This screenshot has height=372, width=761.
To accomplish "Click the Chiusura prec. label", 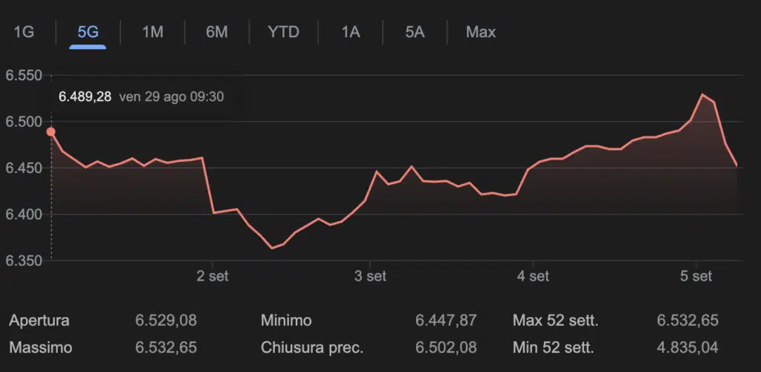I will (x=311, y=347).
